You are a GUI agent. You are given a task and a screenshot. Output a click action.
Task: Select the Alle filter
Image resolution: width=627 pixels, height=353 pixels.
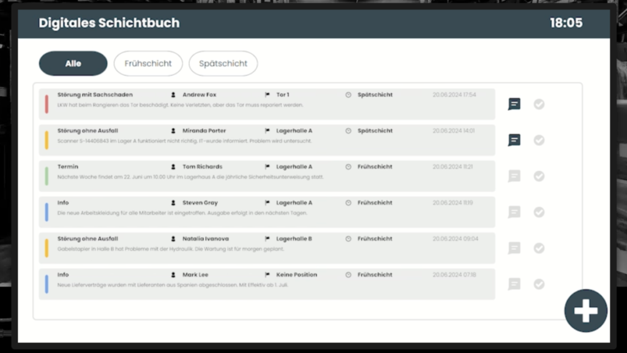pos(73,63)
